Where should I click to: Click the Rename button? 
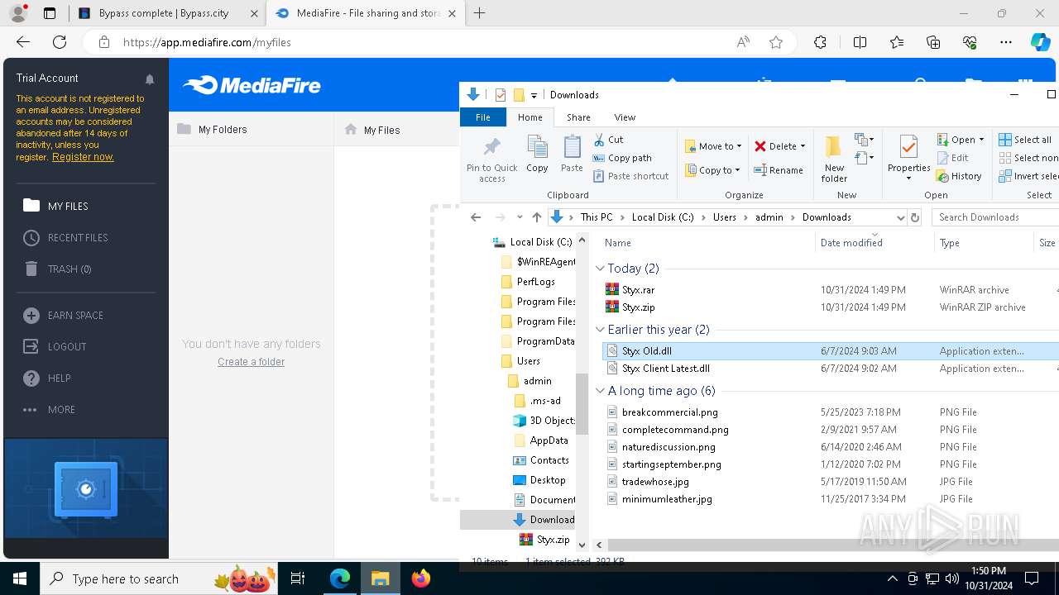tap(779, 170)
